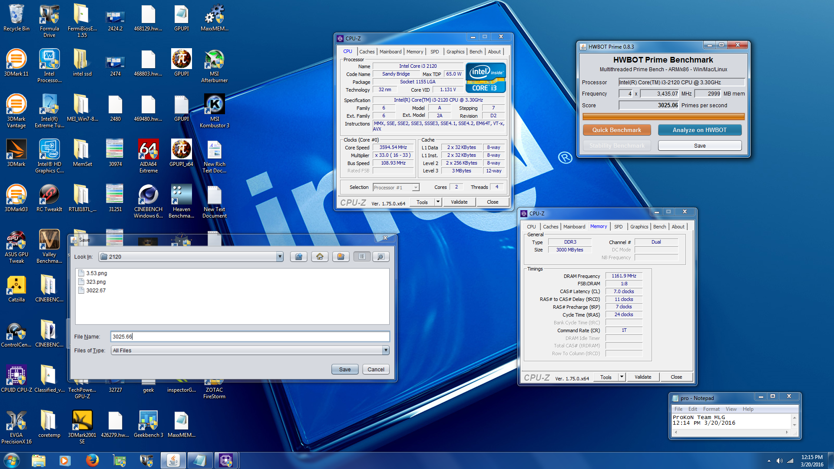
Task: Switch to SPD tab in CPU-Z Memory window
Action: pos(618,227)
